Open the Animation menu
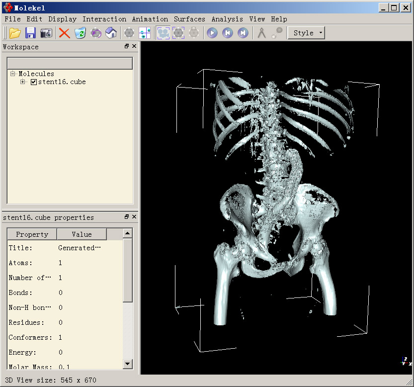This screenshot has height=387, width=414. pyautogui.click(x=150, y=19)
